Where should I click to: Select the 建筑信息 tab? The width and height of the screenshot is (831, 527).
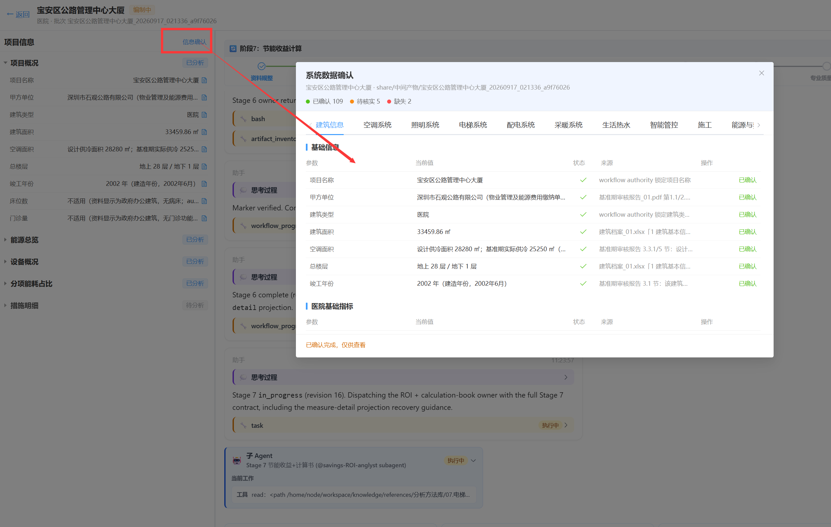click(329, 125)
